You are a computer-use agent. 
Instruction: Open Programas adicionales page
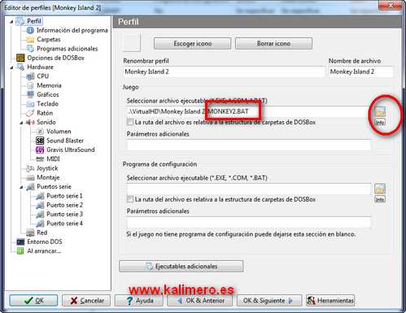click(67, 49)
